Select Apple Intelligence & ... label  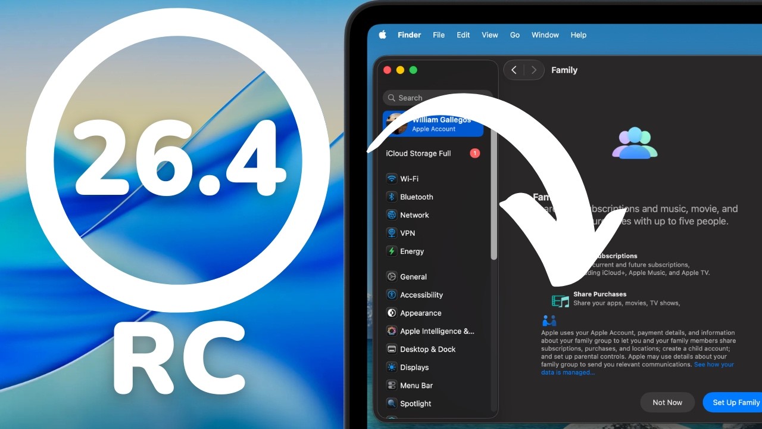coord(438,331)
